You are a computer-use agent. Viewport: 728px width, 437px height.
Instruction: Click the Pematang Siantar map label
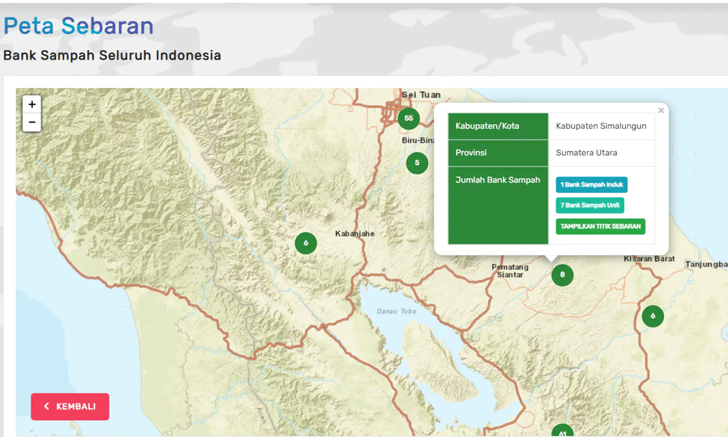(x=510, y=271)
